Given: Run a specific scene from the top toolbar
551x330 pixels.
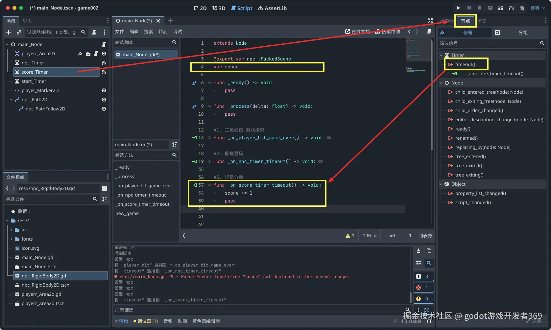Looking at the screenshot, I should click(x=511, y=8).
